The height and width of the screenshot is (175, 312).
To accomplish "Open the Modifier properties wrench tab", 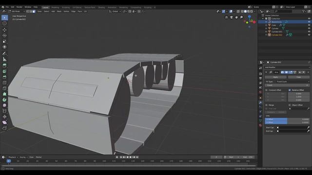I will [260, 103].
